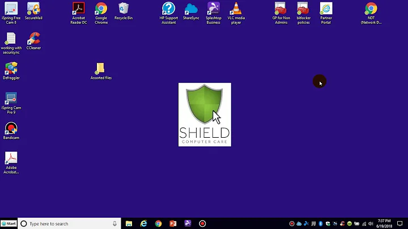Open Splashtop from the taskbar

coord(188,223)
